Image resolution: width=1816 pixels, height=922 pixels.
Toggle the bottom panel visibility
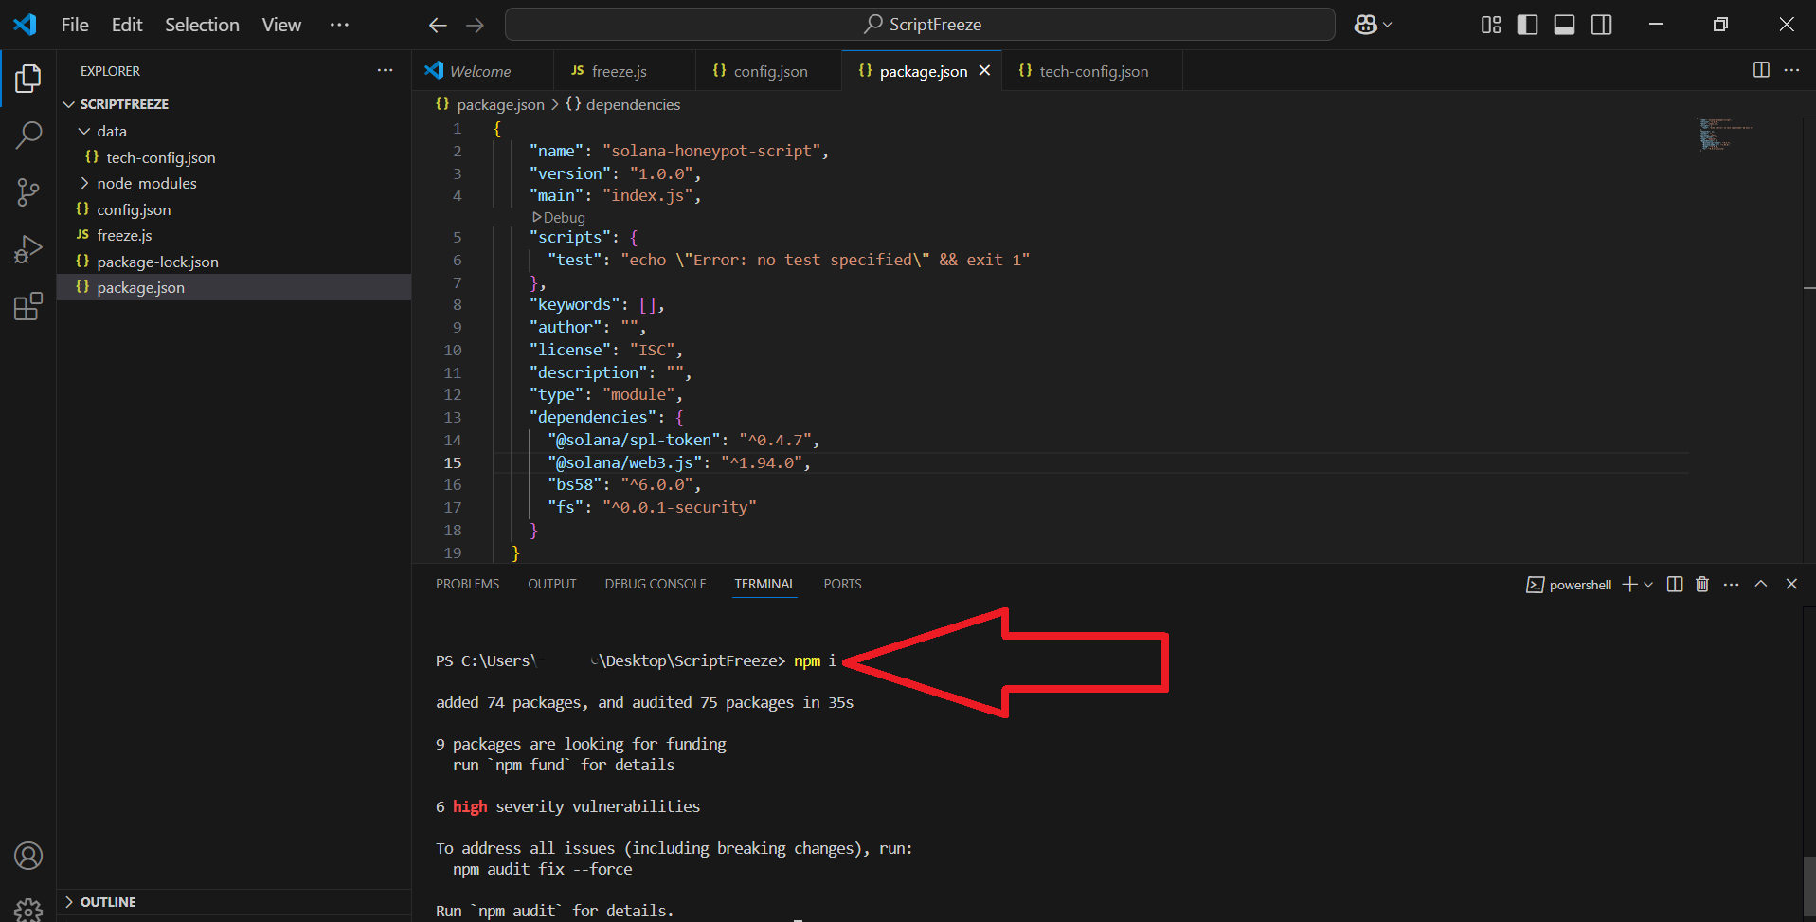pyautogui.click(x=1564, y=25)
